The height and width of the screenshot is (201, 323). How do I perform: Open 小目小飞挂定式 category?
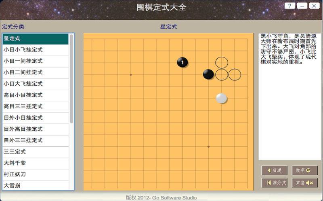(36, 50)
